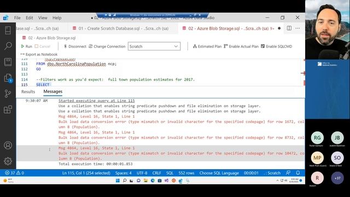Open More Actions ellipsis in tab bar
The image size is (350, 197).
[297, 28]
